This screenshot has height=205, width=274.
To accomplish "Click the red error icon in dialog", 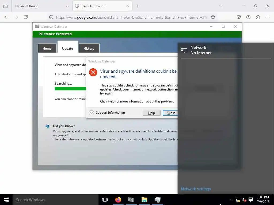I will pyautogui.click(x=93, y=72).
